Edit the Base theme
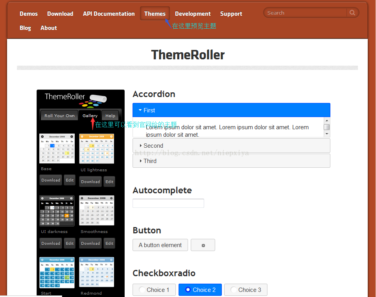This screenshot has width=376, height=297. click(70, 180)
